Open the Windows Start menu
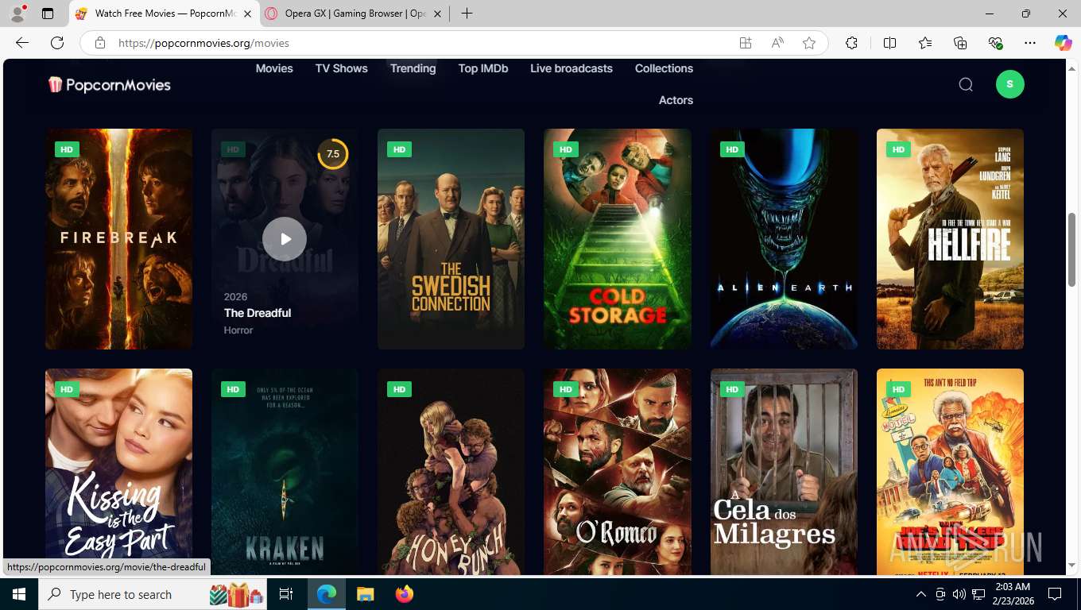 pyautogui.click(x=18, y=594)
